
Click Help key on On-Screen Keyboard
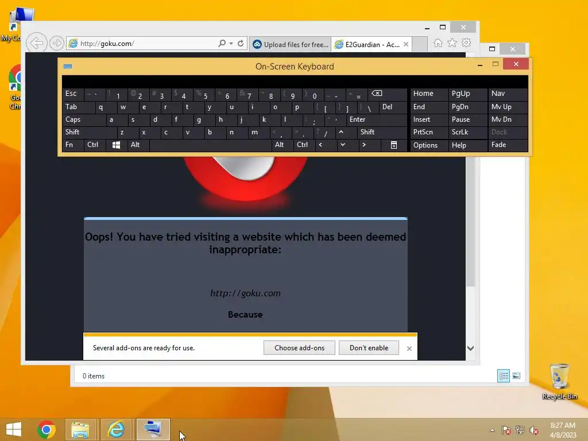[467, 145]
